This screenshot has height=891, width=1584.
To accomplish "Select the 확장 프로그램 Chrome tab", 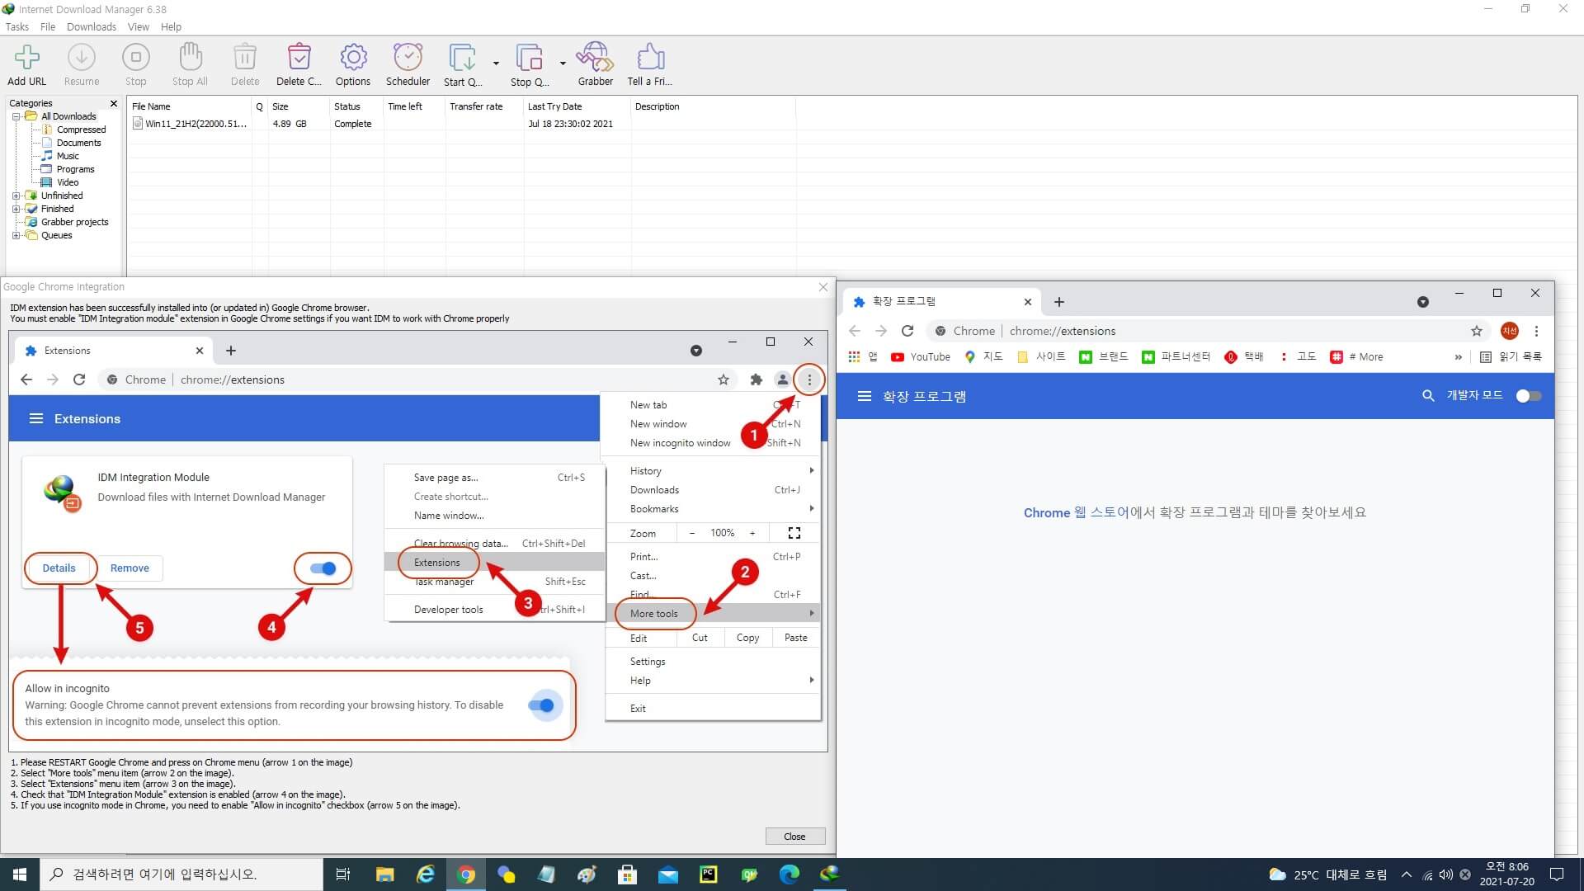I will click(941, 302).
